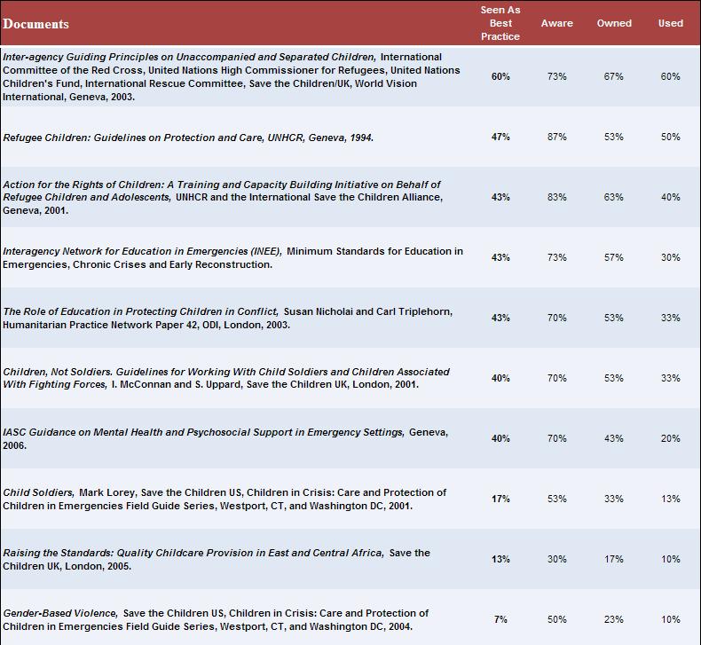Click the 17% Owned value for Raising the Standards

(x=614, y=559)
